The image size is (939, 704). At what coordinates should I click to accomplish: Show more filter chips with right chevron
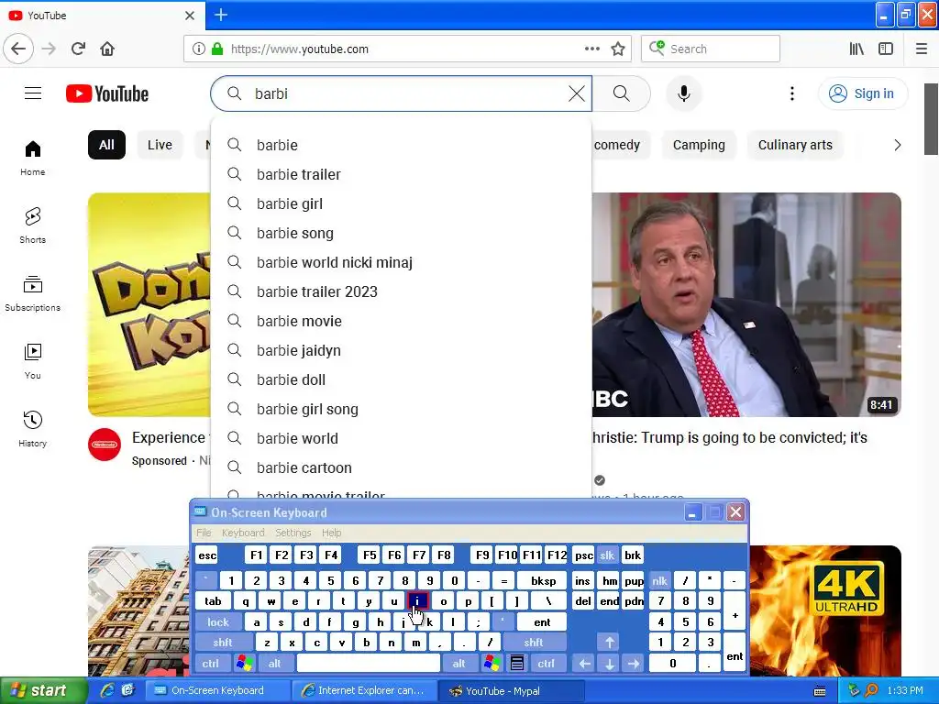pyautogui.click(x=897, y=145)
